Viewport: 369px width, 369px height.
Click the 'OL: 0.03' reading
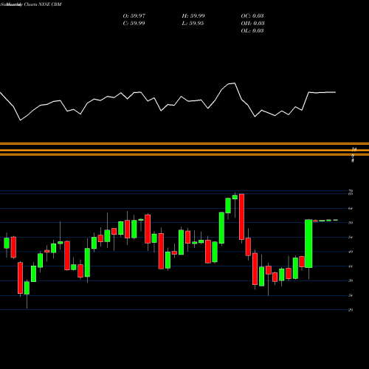(252, 31)
